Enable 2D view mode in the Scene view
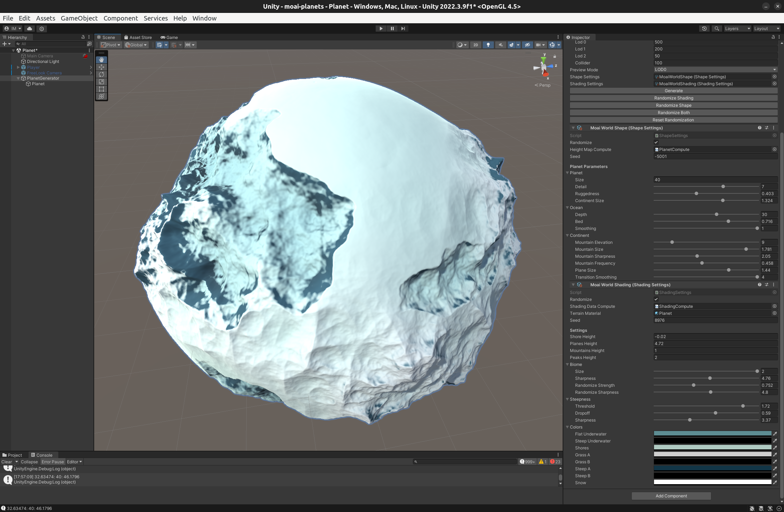This screenshot has height=512, width=784. click(475, 45)
